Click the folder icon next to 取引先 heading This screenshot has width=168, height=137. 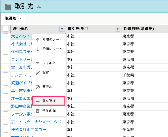tap(8, 7)
